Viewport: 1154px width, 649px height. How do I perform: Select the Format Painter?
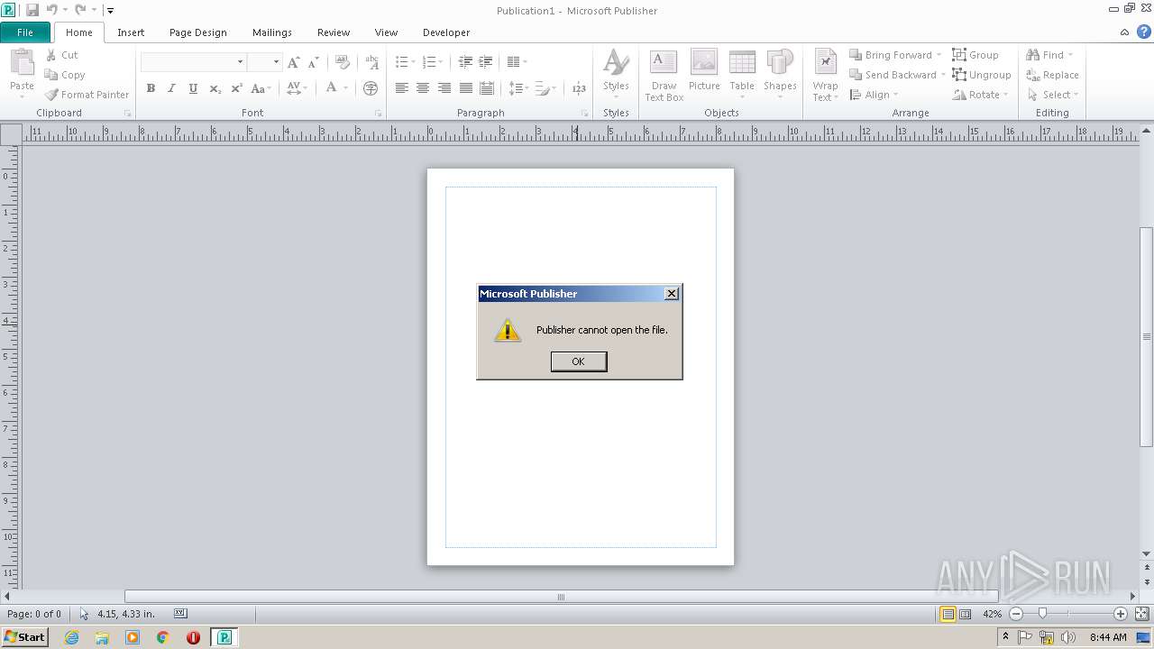coord(87,95)
